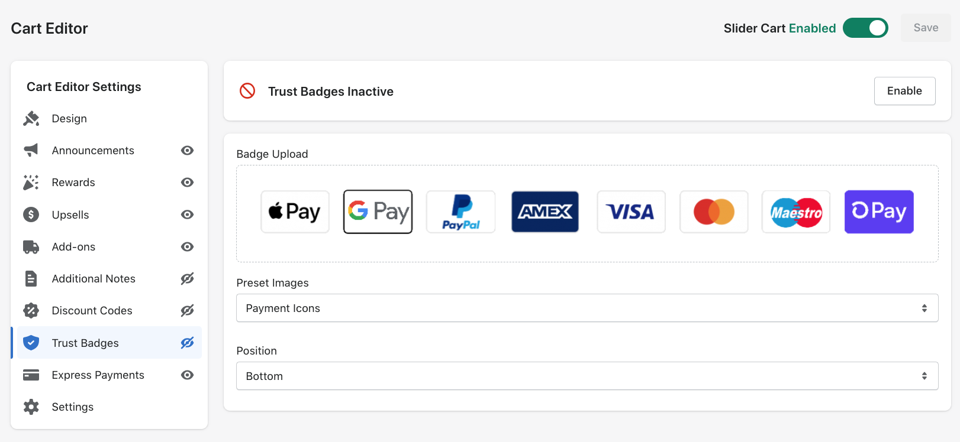Hide Announcements with its eye icon
The image size is (960, 442).
[x=188, y=151]
